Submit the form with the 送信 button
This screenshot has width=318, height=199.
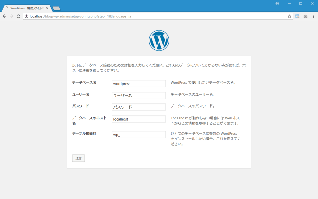click(x=79, y=158)
